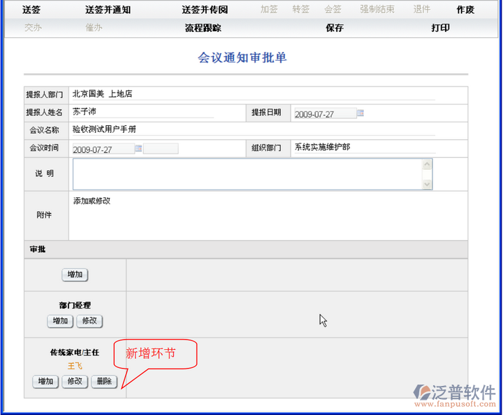Click 删除 button under 传统家电/主任

point(104,382)
